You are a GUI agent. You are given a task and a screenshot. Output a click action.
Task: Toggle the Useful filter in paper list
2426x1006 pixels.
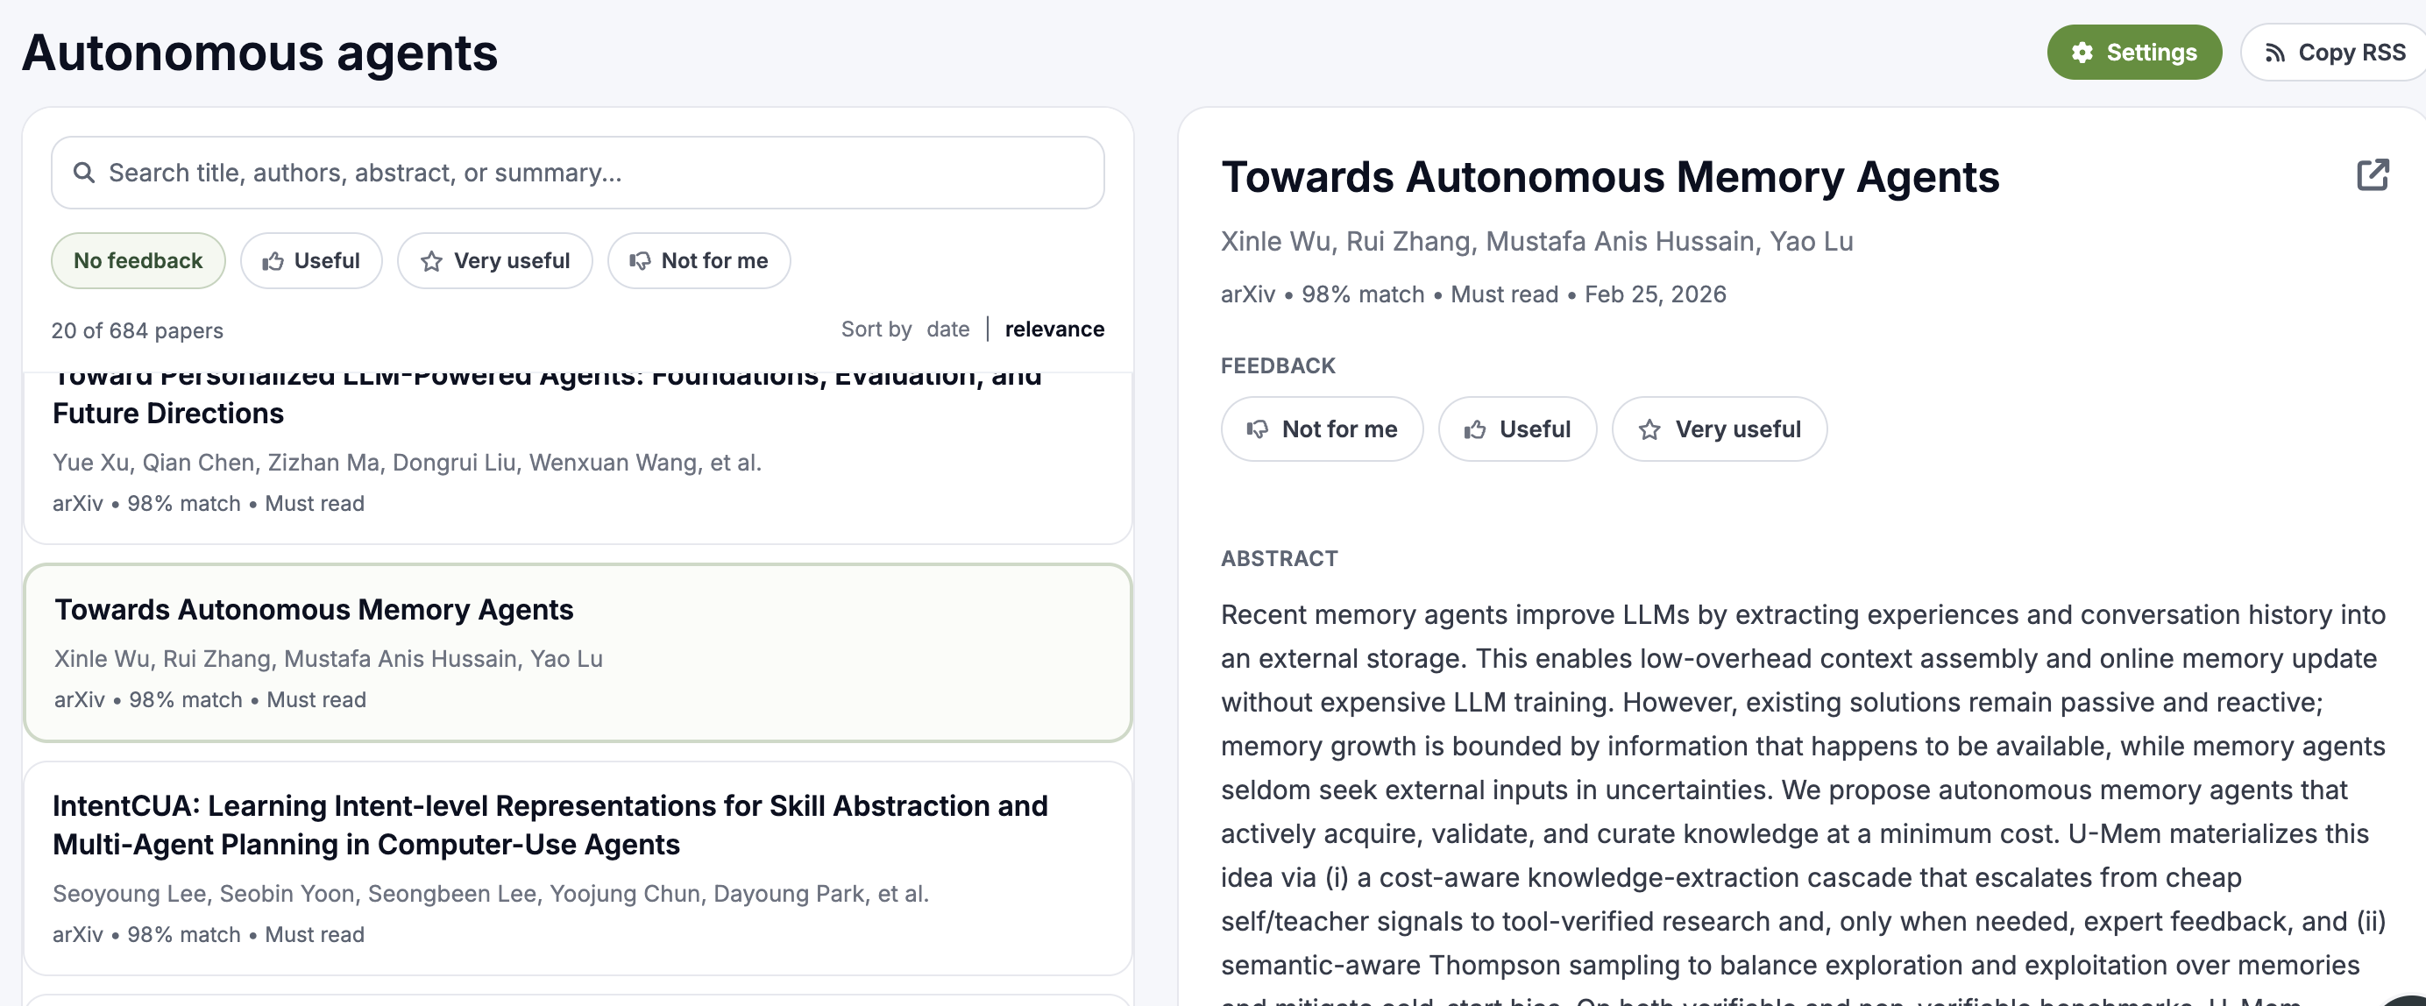311,261
